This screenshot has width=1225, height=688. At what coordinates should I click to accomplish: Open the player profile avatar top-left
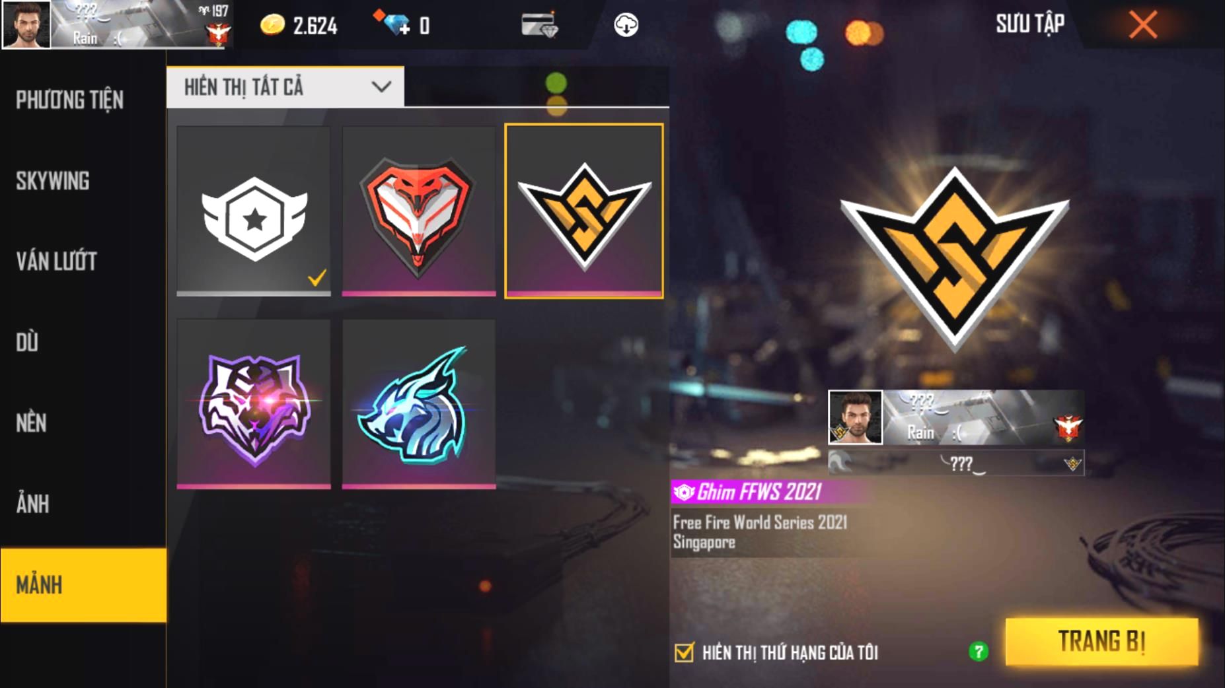pos(26,24)
